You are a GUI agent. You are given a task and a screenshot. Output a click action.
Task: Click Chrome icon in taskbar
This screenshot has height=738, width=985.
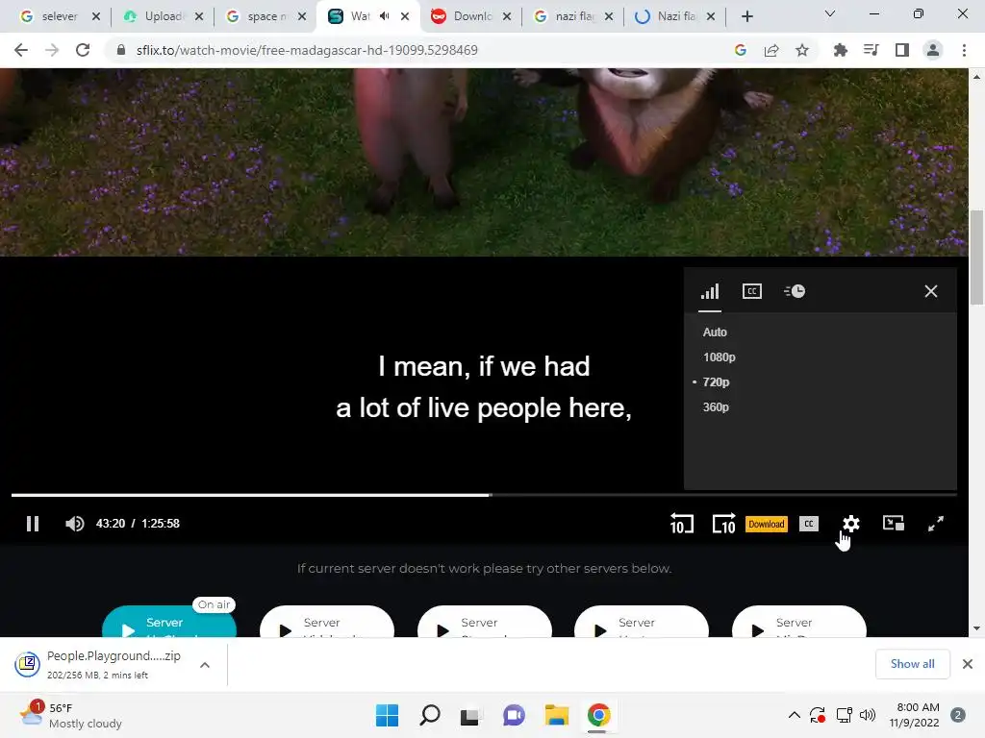[x=598, y=715]
